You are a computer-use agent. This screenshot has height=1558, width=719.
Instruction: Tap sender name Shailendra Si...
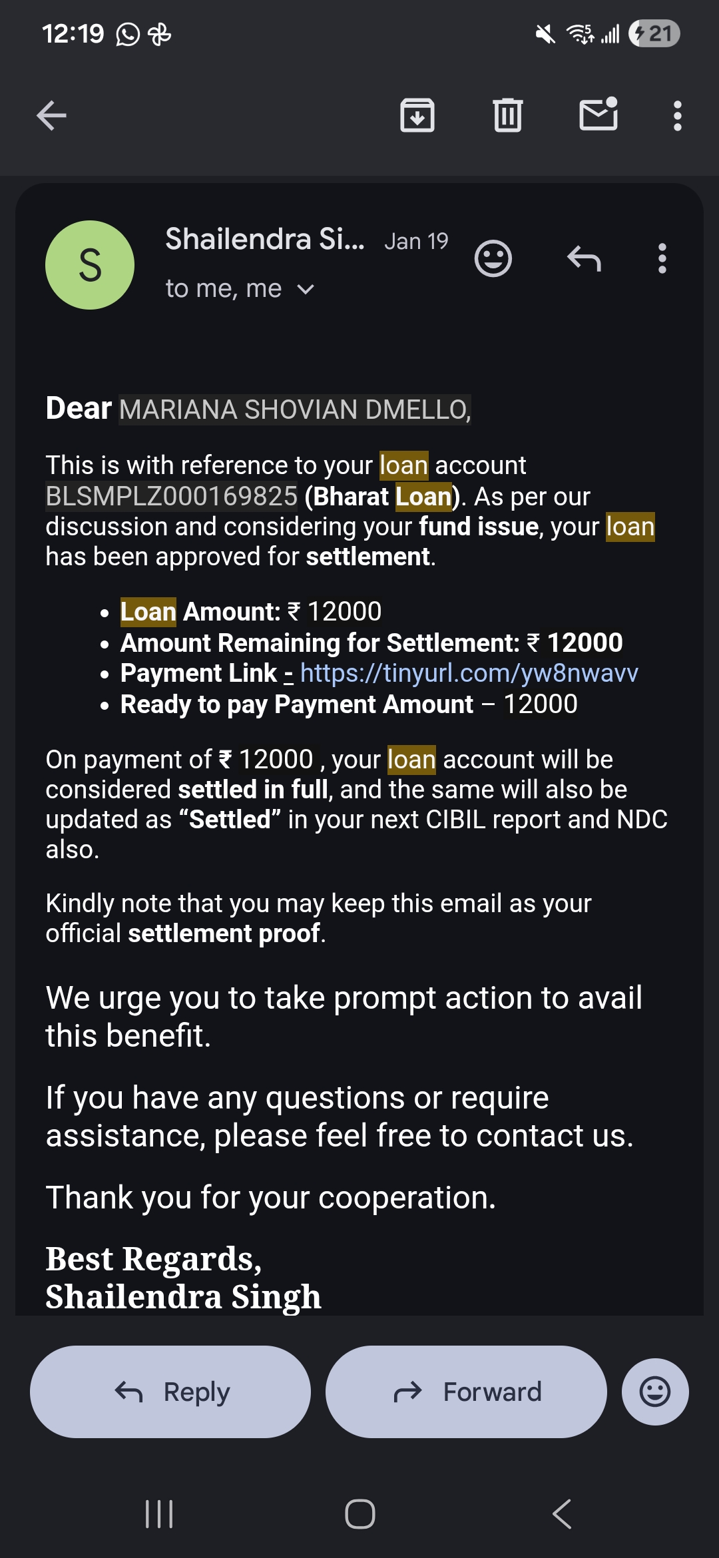click(264, 240)
